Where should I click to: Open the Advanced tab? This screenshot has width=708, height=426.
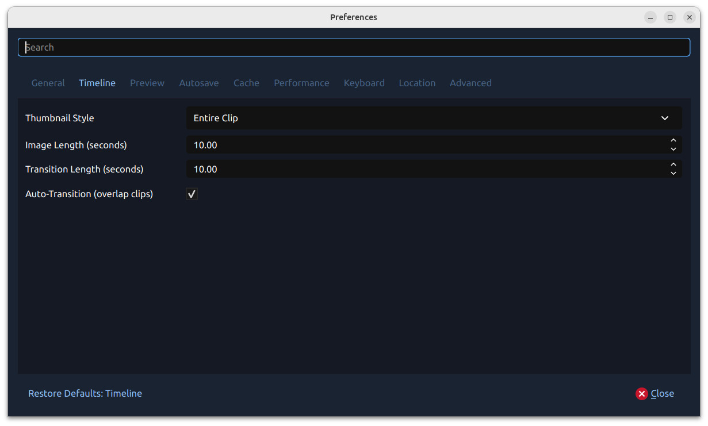click(470, 83)
